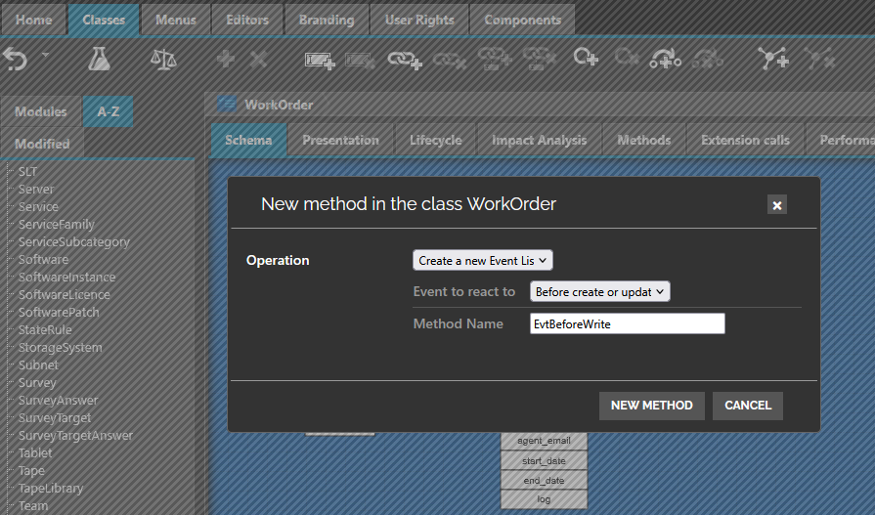This screenshot has height=515, width=875.
Task: Select SurveyTarget in the class list
Action: pyautogui.click(x=55, y=418)
